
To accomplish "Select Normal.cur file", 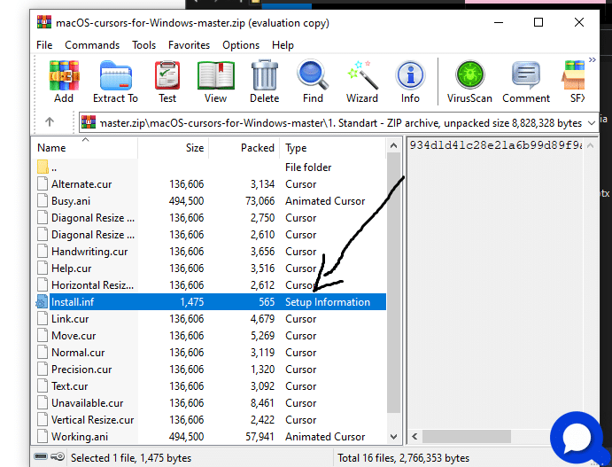I will pos(78,352).
